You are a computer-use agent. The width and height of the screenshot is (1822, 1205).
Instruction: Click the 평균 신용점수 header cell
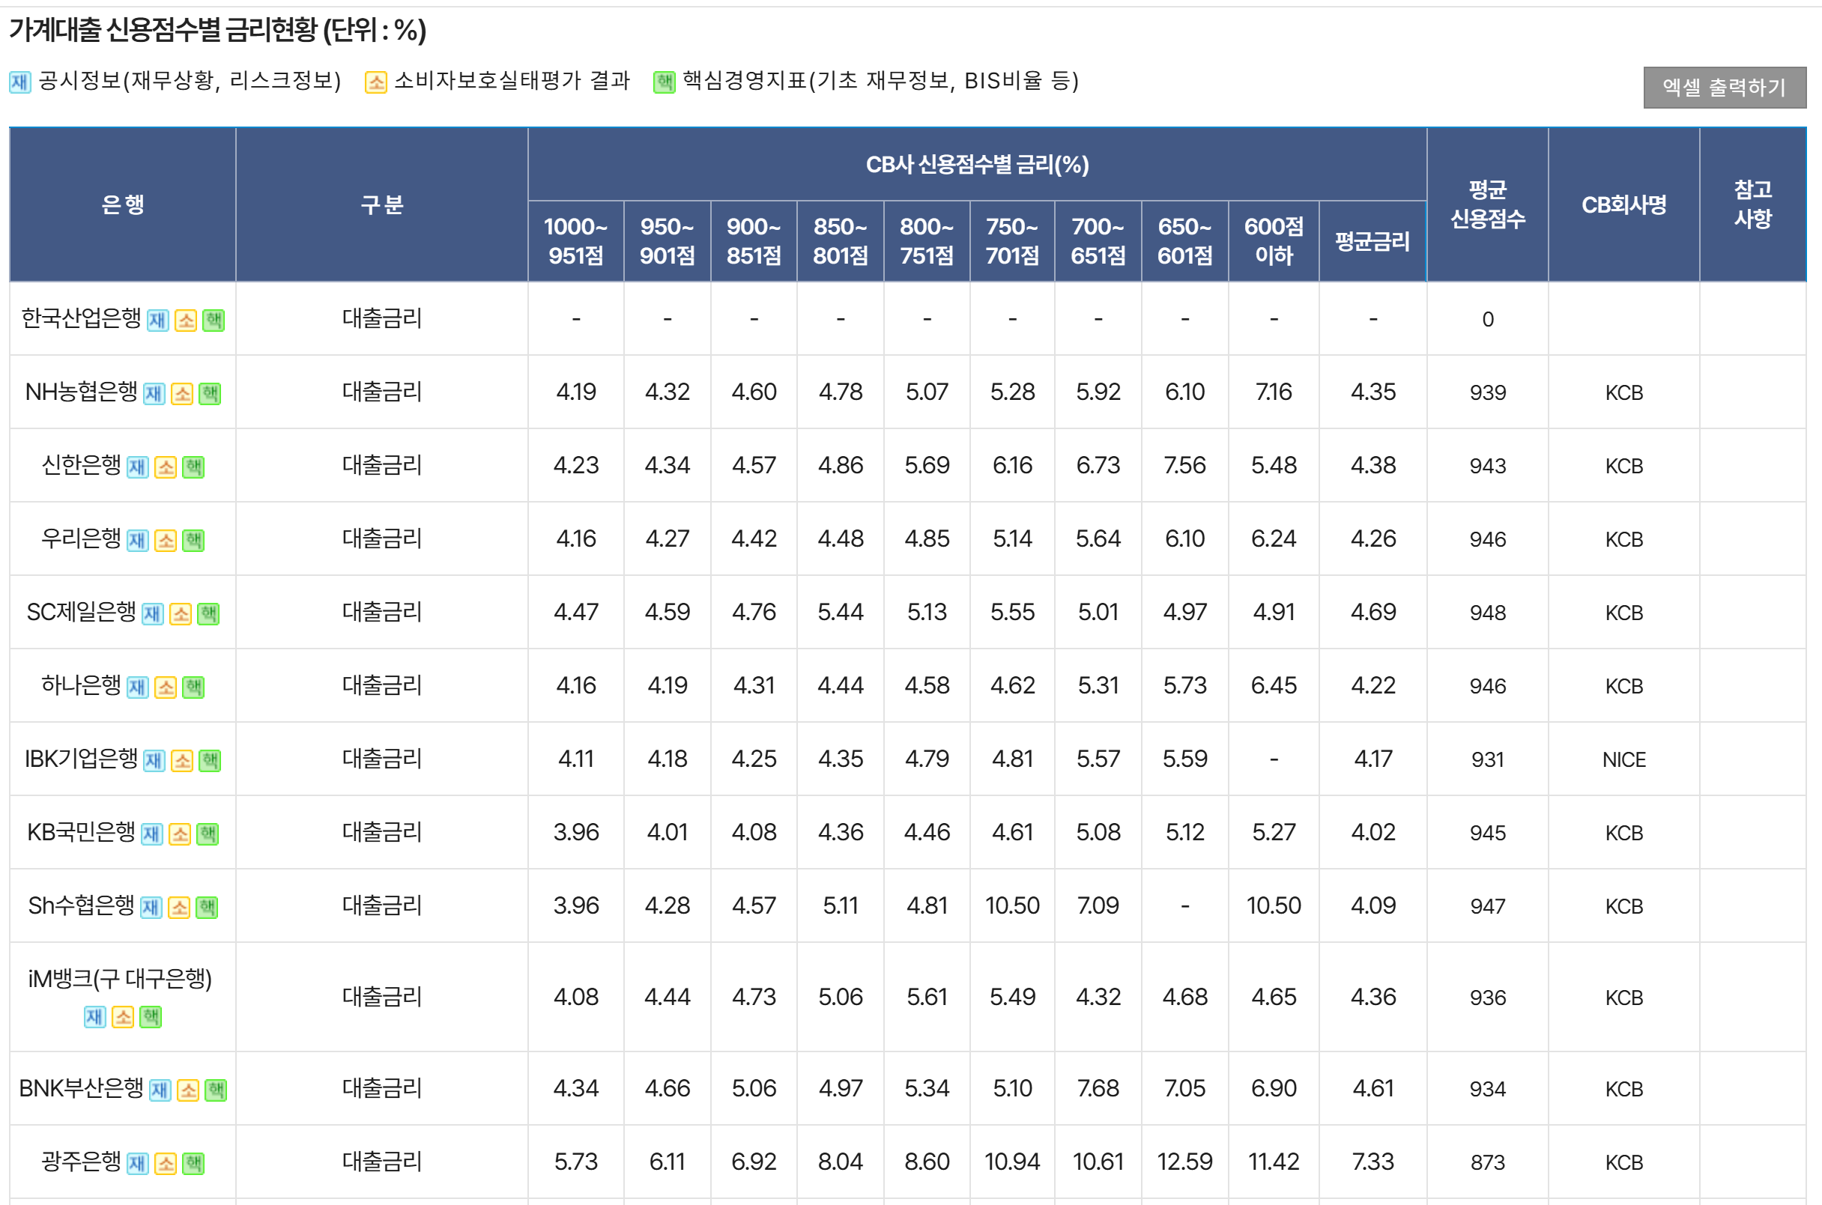pyautogui.click(x=1487, y=204)
